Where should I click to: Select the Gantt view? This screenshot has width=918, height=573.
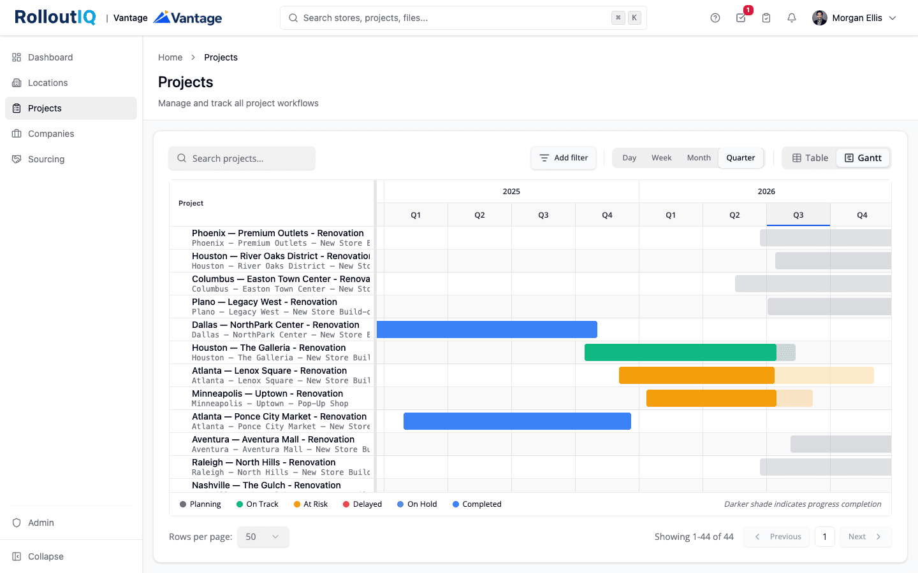[x=863, y=158]
